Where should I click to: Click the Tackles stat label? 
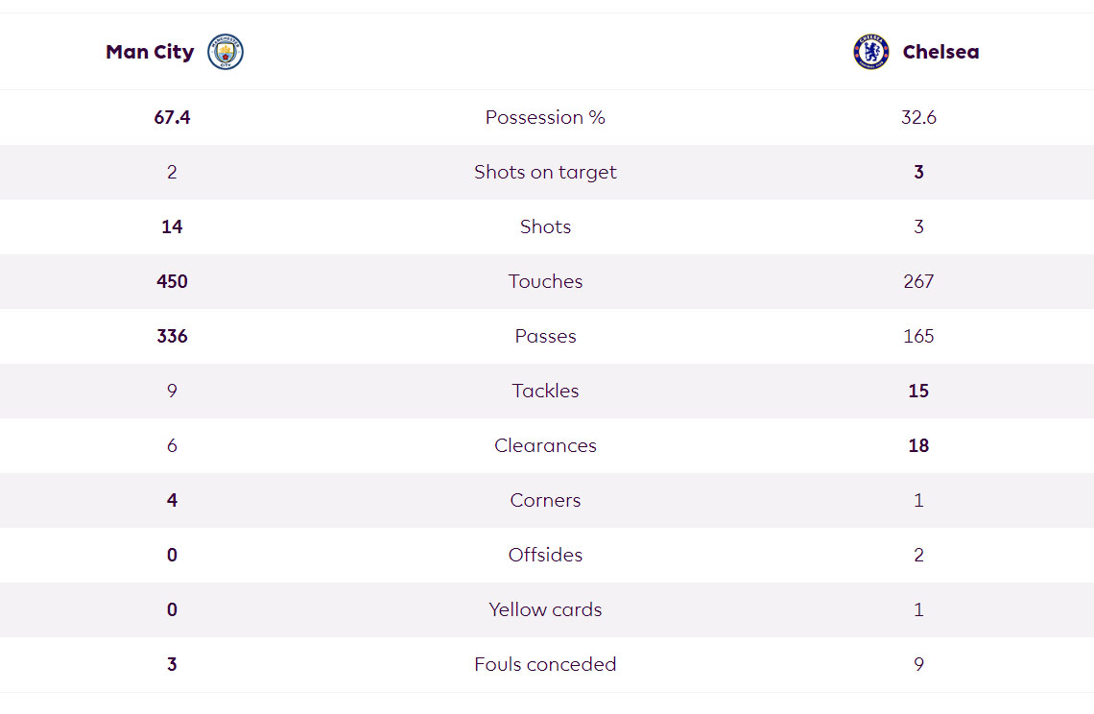pos(545,391)
